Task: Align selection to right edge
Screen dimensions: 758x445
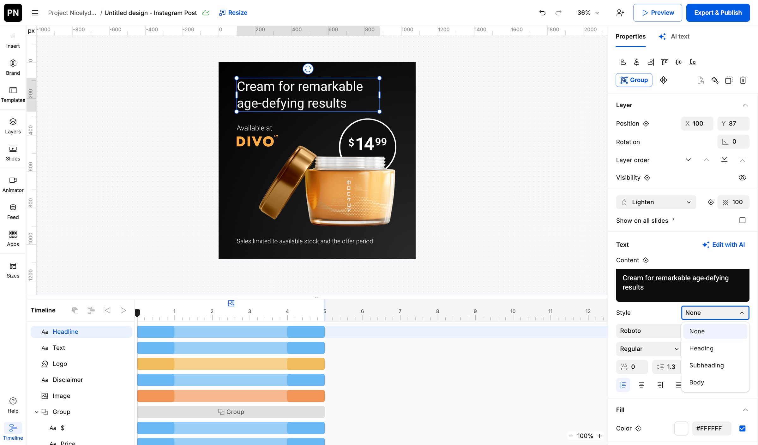Action: pyautogui.click(x=651, y=62)
